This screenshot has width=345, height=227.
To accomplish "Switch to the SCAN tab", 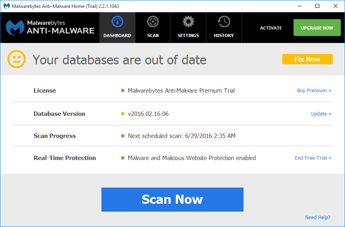I will click(153, 28).
